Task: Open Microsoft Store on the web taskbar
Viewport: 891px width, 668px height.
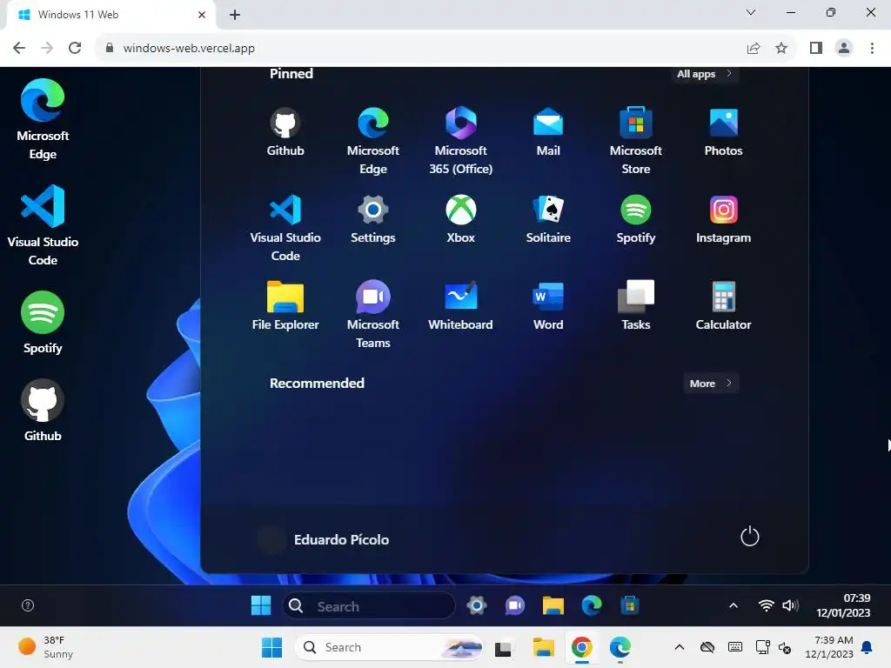Action: point(629,605)
